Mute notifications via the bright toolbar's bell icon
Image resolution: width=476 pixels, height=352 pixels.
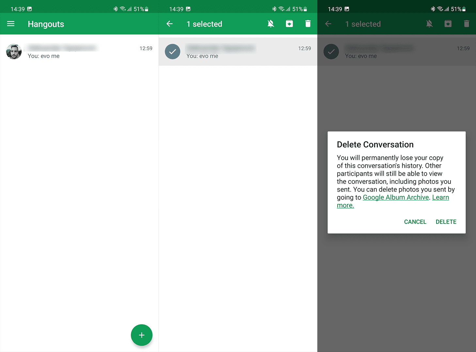(x=271, y=24)
